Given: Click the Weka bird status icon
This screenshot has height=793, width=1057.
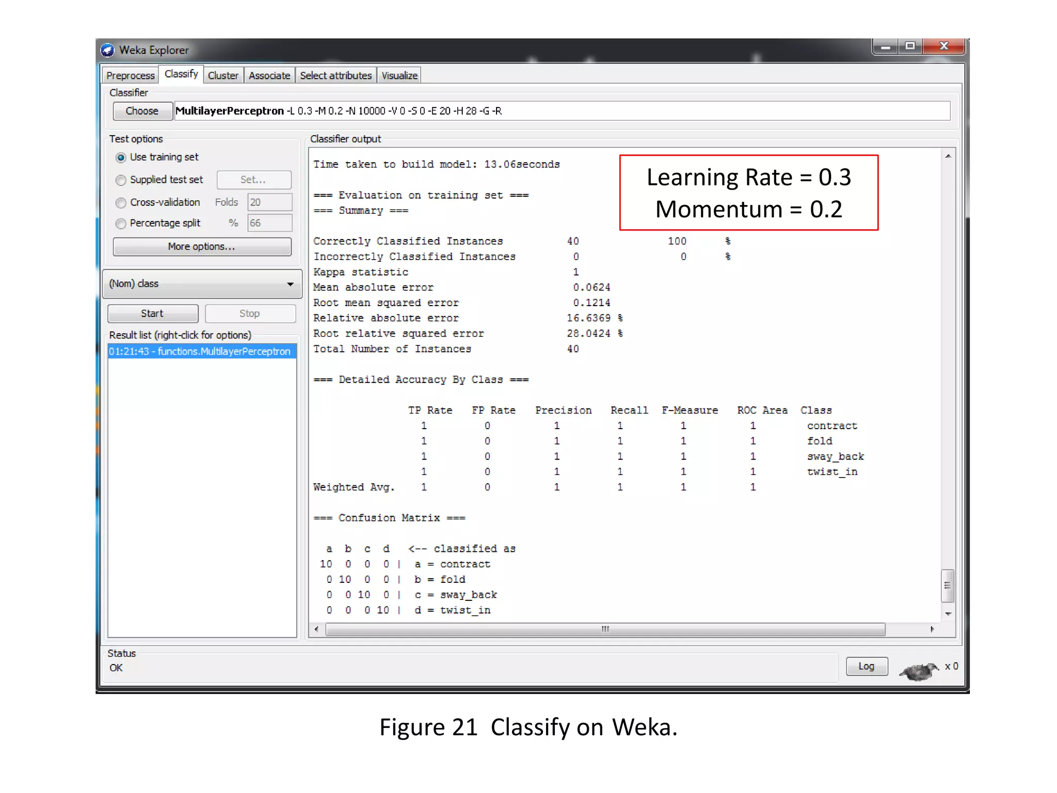Looking at the screenshot, I should (919, 671).
